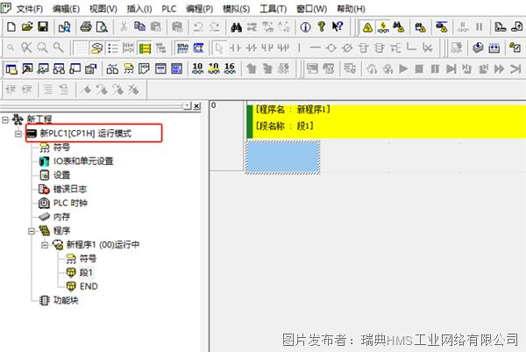Image resolution: width=526 pixels, height=352 pixels.
Task: Click the New file icon
Action: 11,27
